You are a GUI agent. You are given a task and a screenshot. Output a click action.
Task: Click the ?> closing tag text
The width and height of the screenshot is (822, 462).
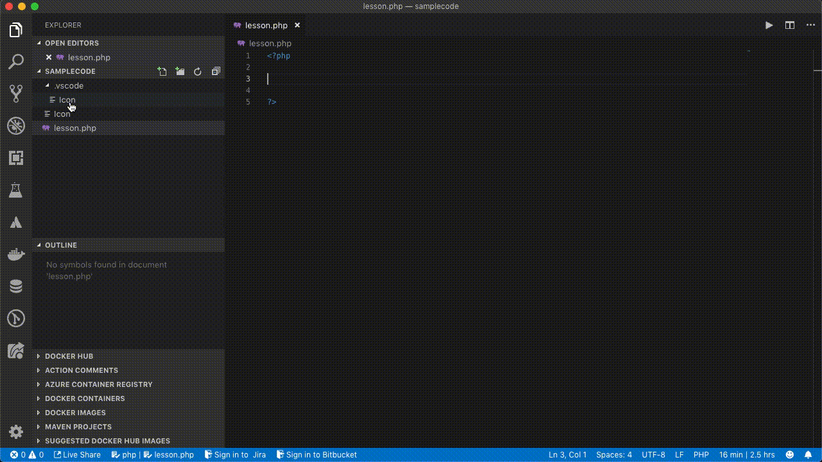[272, 102]
